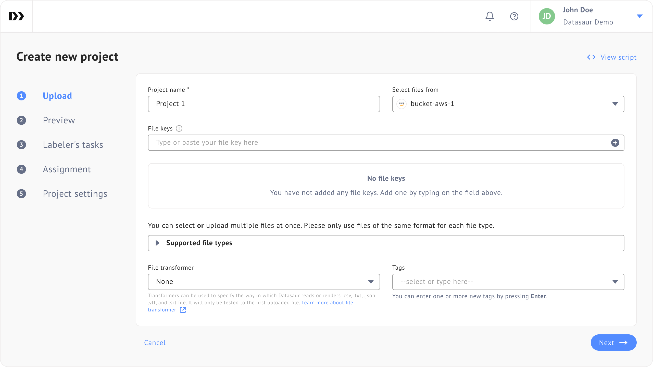Go to the Labeler's tasks step
This screenshot has width=653, height=367.
(73, 145)
